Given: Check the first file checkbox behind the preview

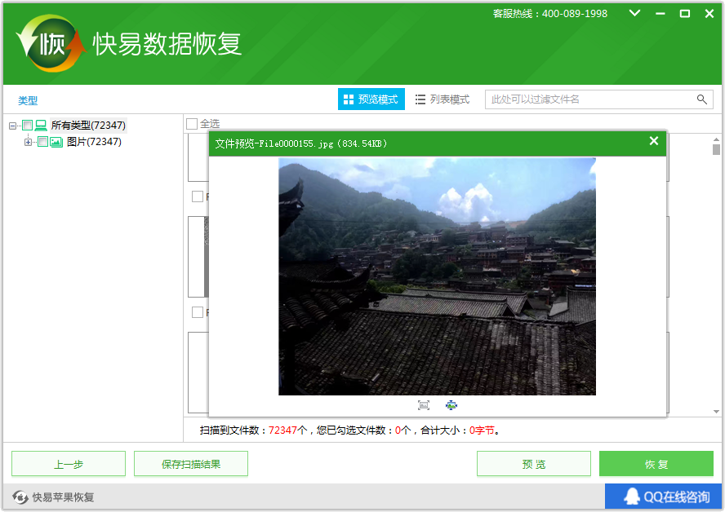Looking at the screenshot, I should click(198, 196).
